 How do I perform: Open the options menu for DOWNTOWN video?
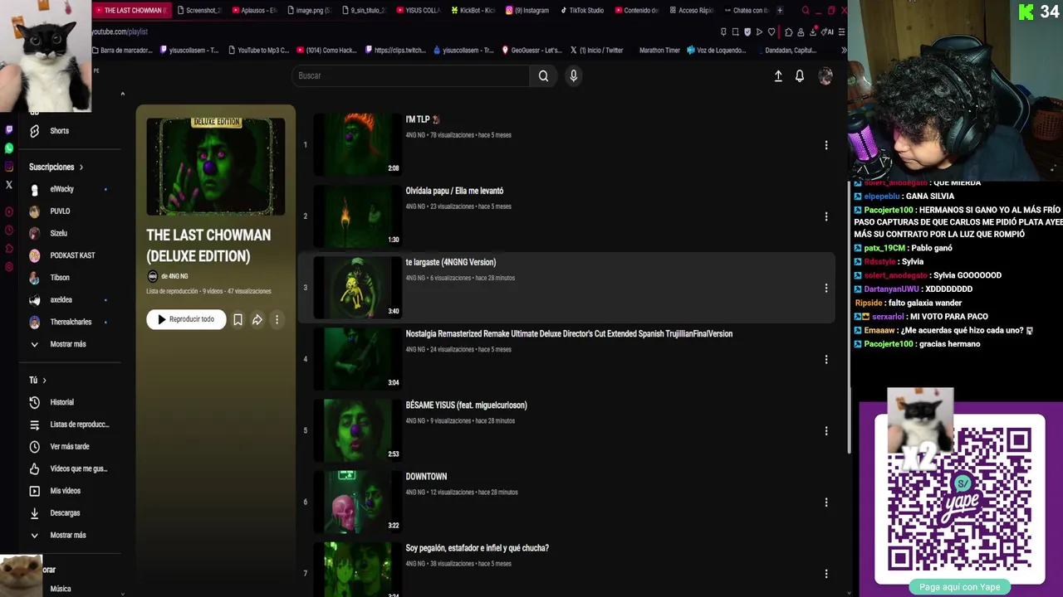[x=826, y=502]
